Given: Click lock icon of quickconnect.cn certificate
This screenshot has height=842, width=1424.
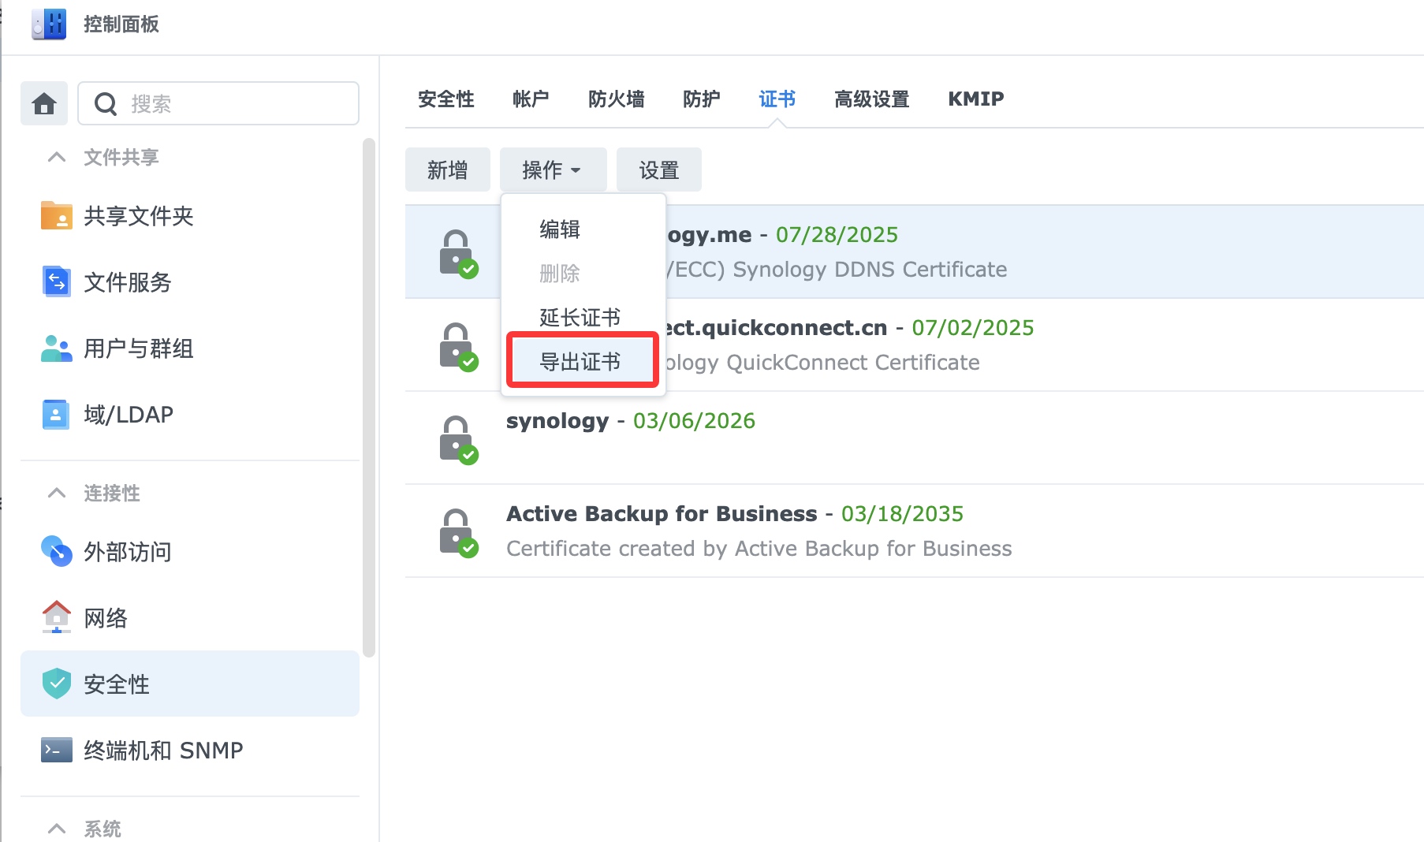Looking at the screenshot, I should (x=458, y=346).
